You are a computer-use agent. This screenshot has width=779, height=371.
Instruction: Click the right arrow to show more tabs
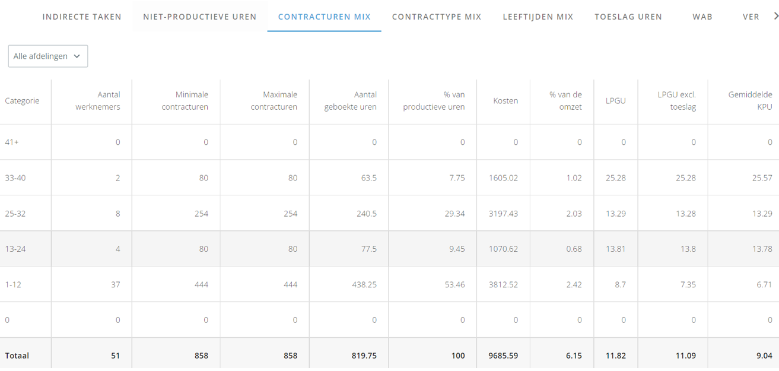click(775, 17)
